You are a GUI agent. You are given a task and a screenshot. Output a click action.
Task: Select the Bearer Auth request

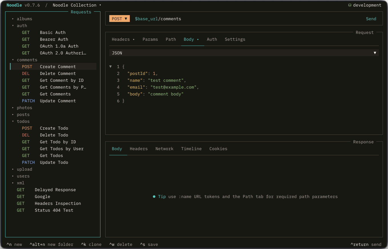pyautogui.click(x=53, y=39)
